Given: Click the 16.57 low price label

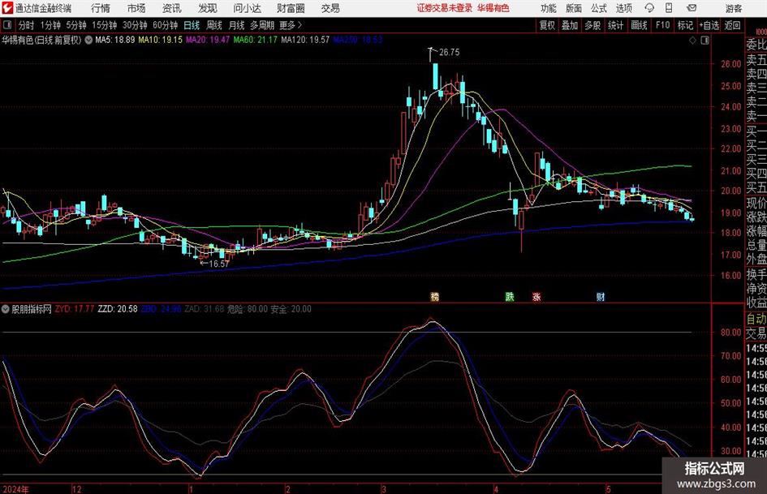Looking at the screenshot, I should tap(218, 264).
